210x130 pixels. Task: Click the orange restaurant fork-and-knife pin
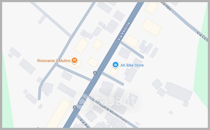point(74,60)
